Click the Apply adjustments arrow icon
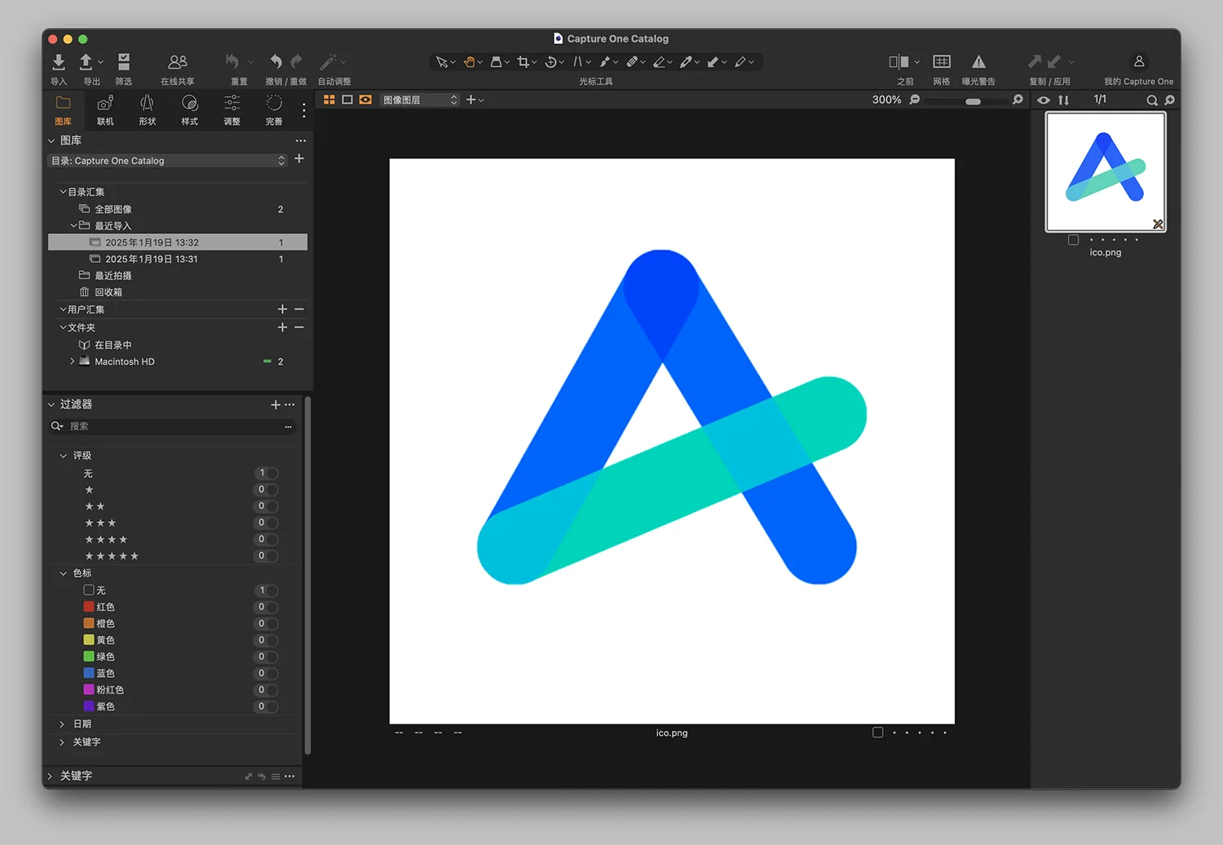 (x=1054, y=62)
